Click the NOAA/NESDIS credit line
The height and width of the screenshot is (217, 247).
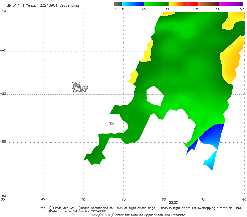138,215
